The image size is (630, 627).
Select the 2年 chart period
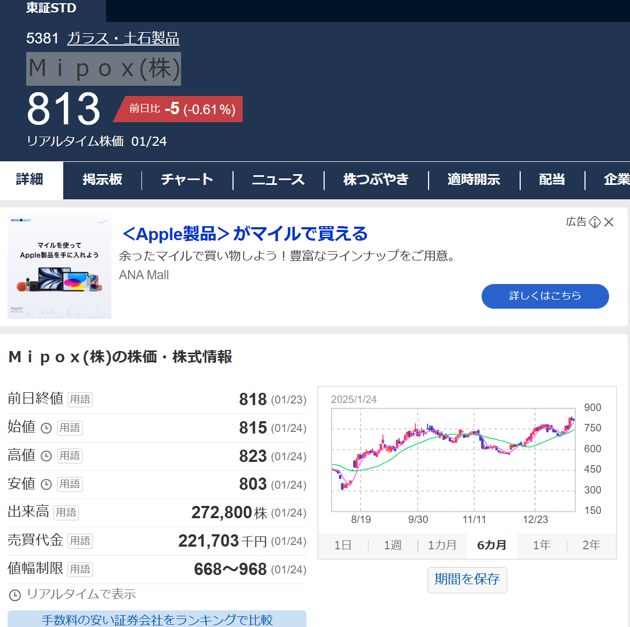click(x=591, y=546)
